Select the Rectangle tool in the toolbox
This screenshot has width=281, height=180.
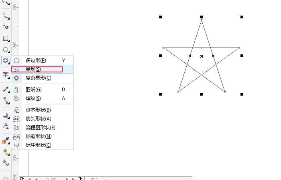(6, 39)
